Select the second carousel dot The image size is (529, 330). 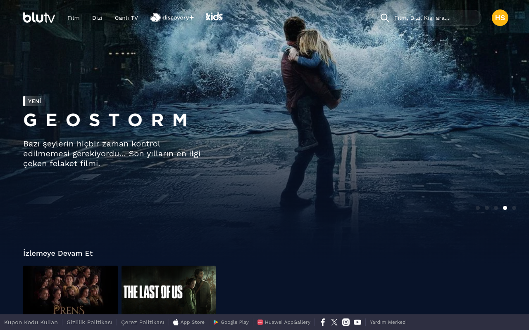(x=487, y=208)
